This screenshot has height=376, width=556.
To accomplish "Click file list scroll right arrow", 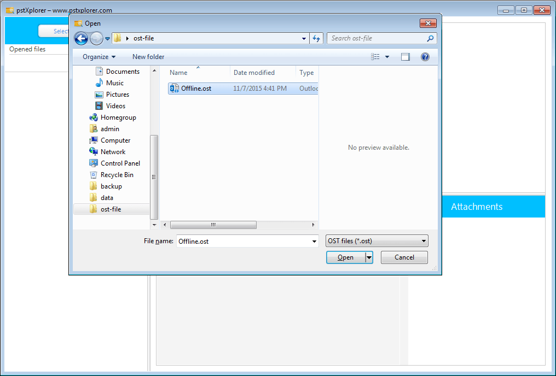I will pos(313,225).
